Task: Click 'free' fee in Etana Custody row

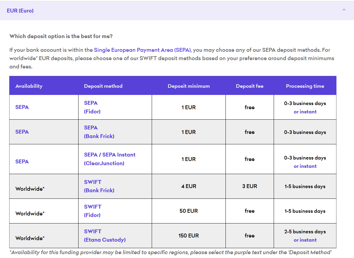Action: pyautogui.click(x=250, y=236)
